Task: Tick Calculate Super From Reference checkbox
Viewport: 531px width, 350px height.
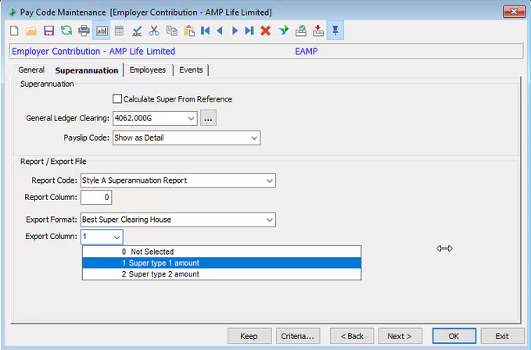Action: (x=117, y=99)
